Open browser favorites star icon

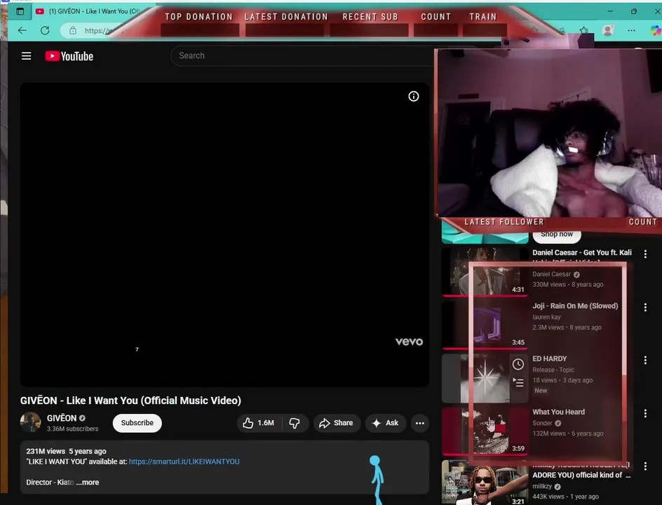pyautogui.click(x=584, y=30)
